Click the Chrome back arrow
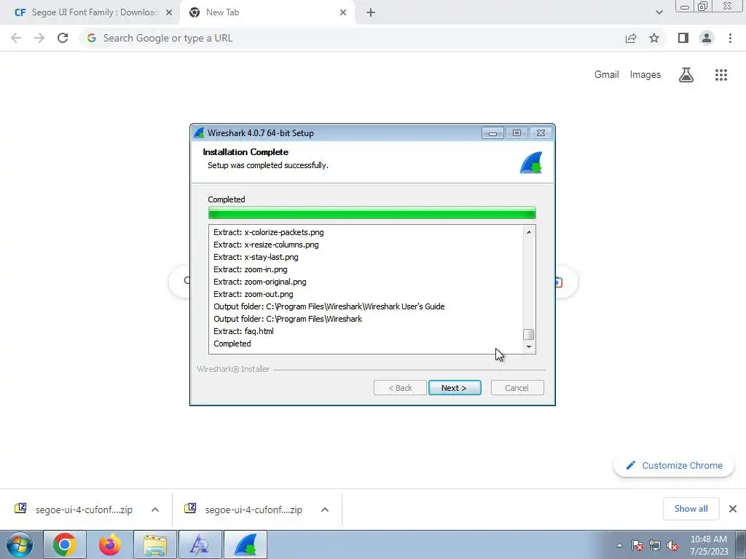Screen dimensions: 746x559 [x=16, y=38]
